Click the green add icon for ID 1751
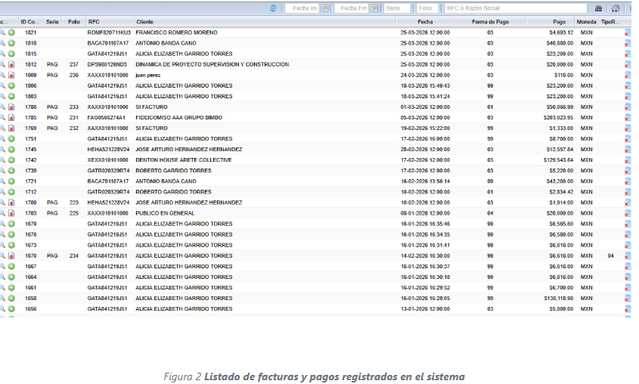639x384 pixels. 11,139
